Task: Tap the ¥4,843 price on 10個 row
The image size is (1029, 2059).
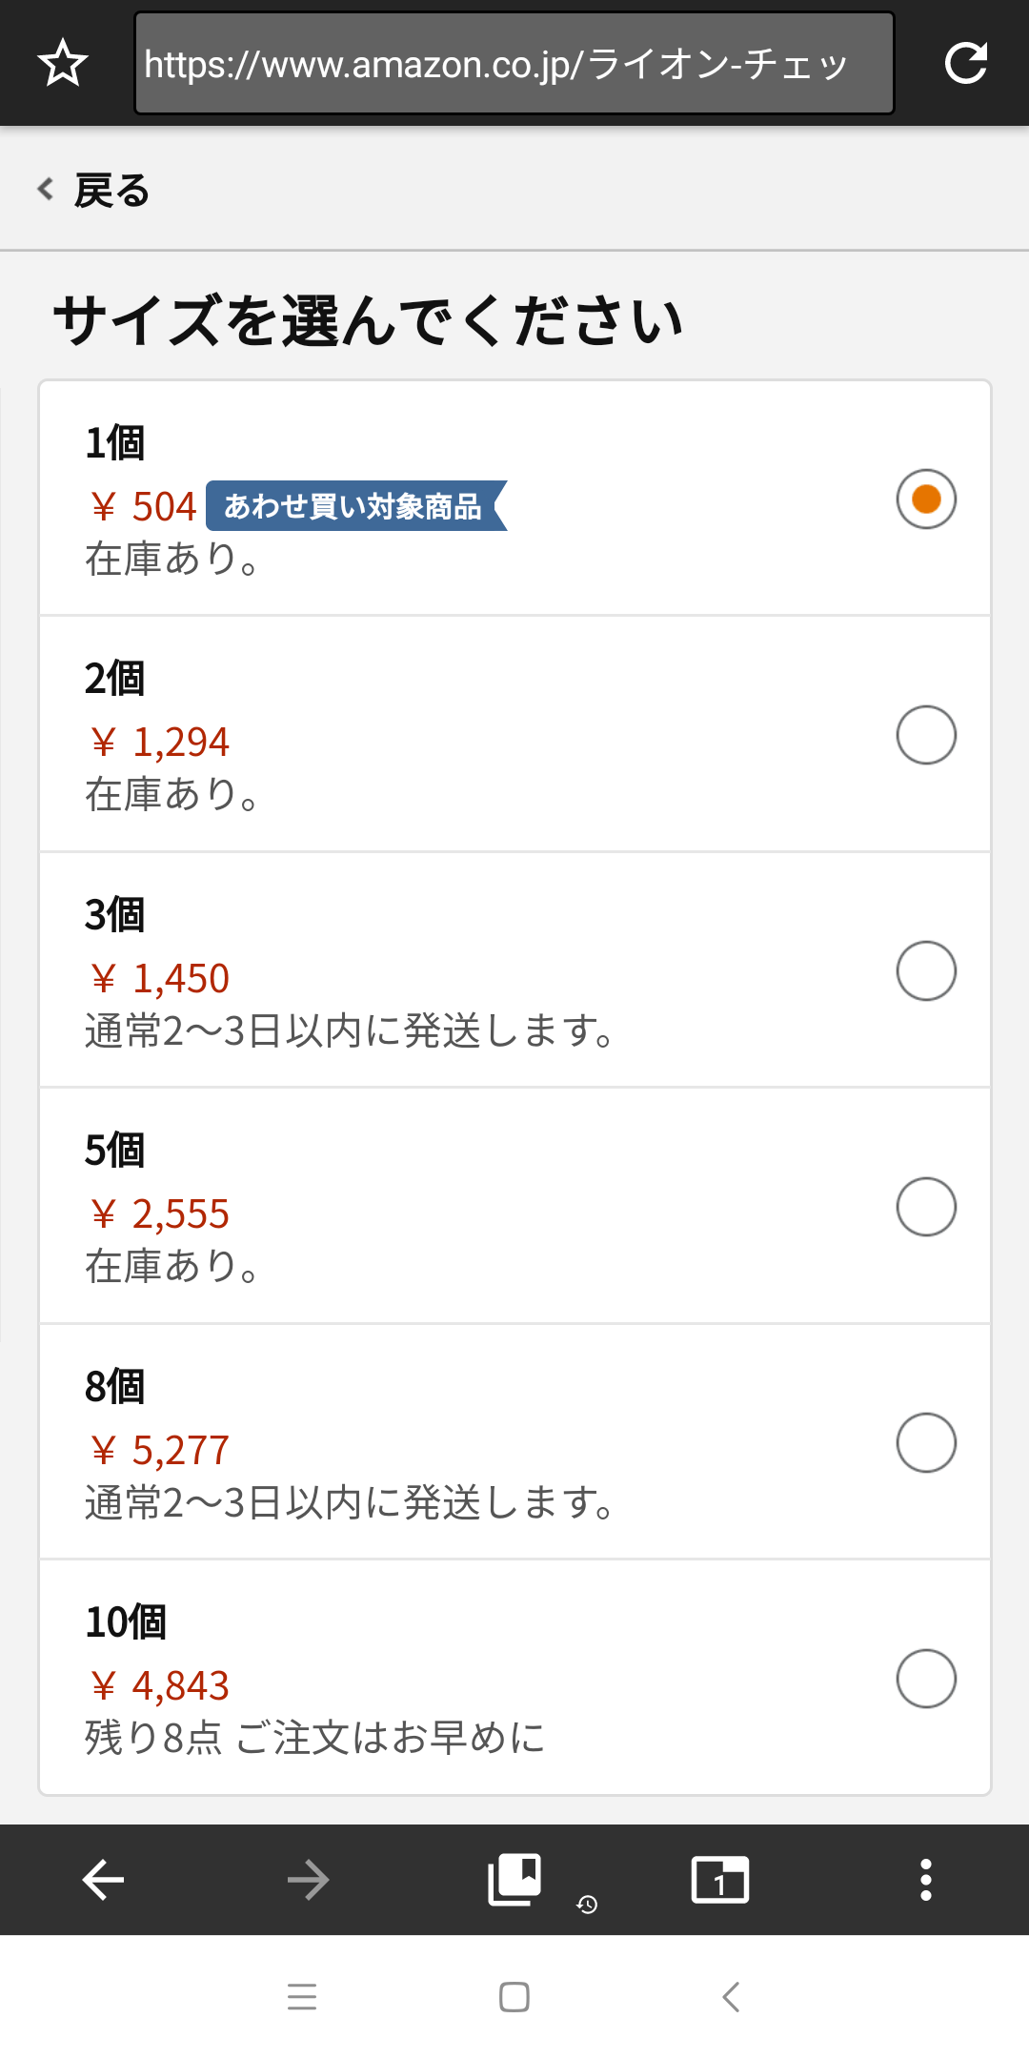Action: click(160, 1685)
